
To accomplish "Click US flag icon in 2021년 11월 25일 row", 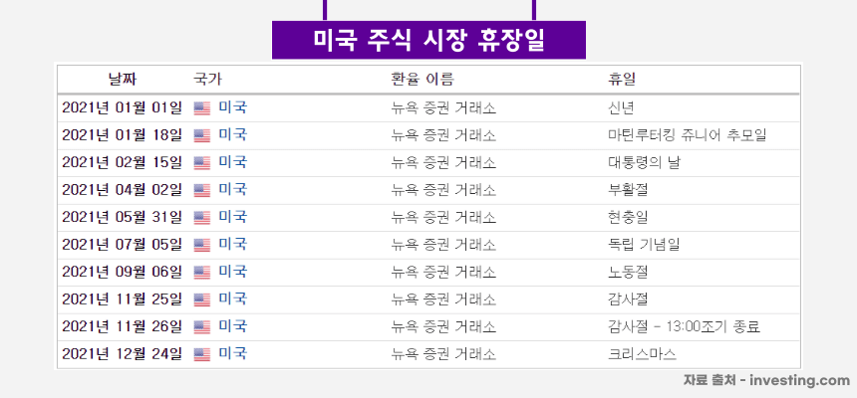I will click(x=201, y=299).
